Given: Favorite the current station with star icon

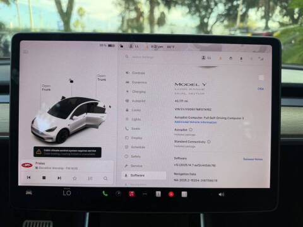Looking at the screenshot, I should click(74, 178).
